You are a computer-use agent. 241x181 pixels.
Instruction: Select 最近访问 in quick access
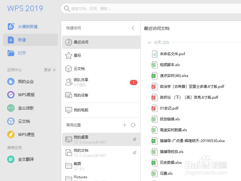pos(101,42)
